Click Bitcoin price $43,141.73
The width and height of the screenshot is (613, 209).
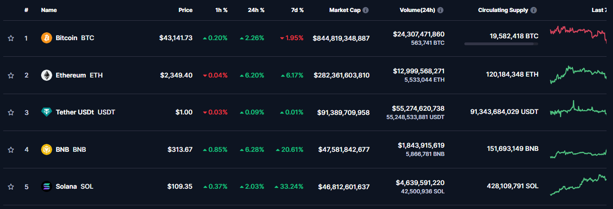pyautogui.click(x=176, y=38)
